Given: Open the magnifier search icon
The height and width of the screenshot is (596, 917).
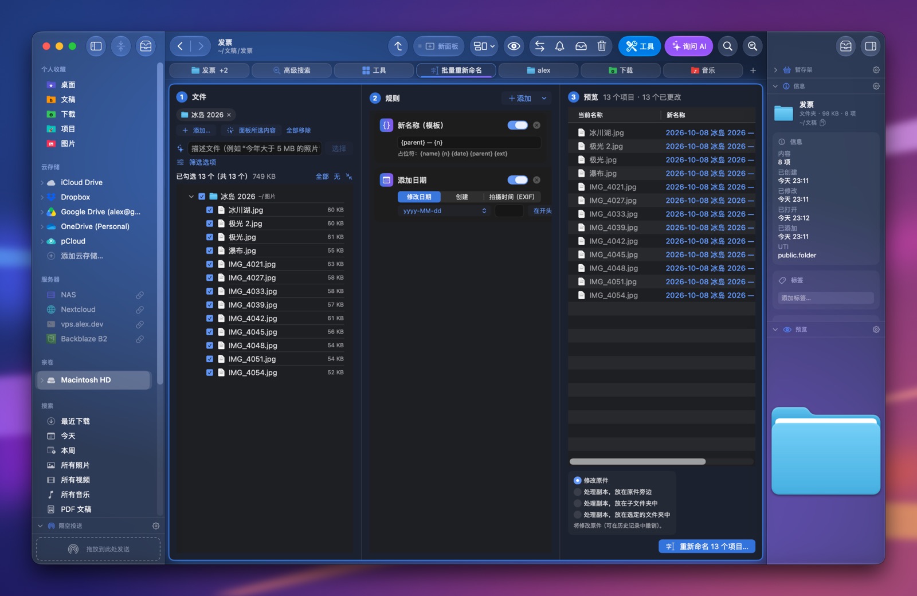Looking at the screenshot, I should (728, 46).
